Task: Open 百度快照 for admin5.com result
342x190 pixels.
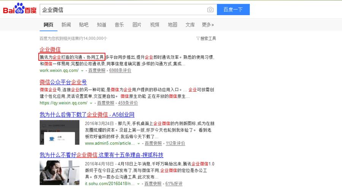Action: tap(154, 143)
